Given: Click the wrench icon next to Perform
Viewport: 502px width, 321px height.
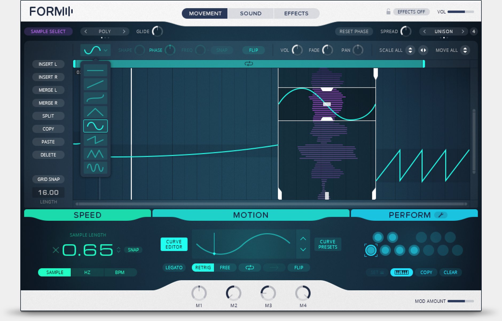Looking at the screenshot, I should click(x=441, y=215).
